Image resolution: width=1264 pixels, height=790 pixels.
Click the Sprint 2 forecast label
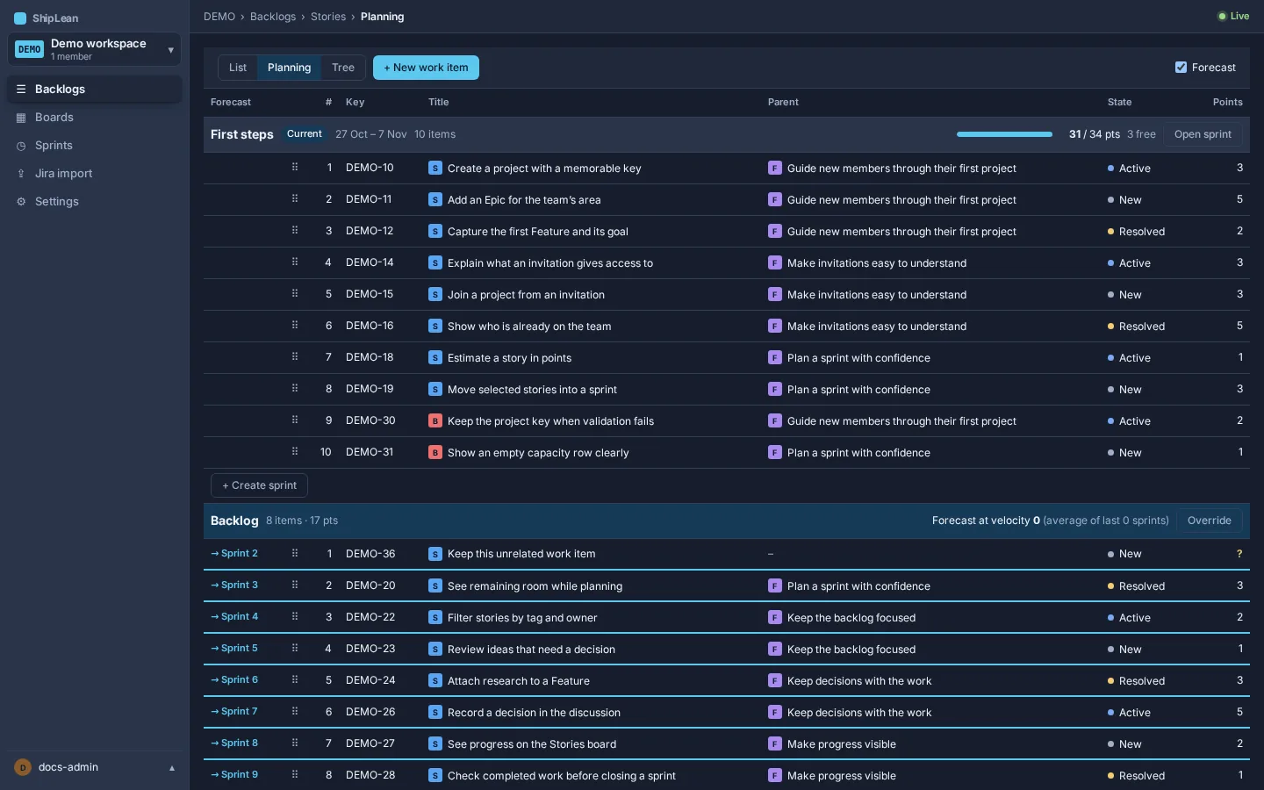click(234, 553)
